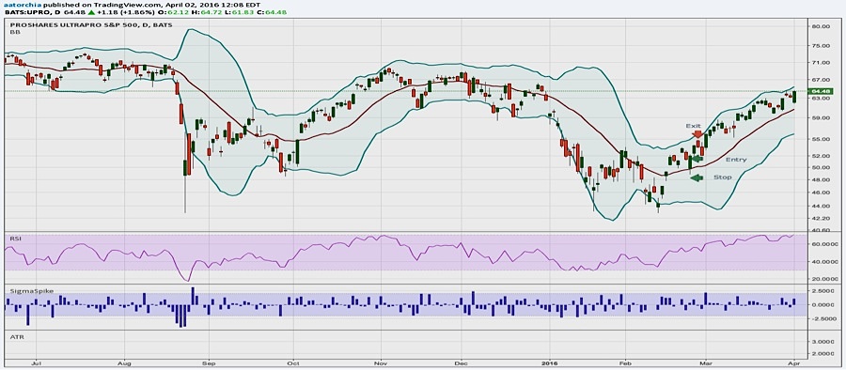846x370 pixels.
Task: Click the green Stop arrow marker
Action: click(697, 177)
